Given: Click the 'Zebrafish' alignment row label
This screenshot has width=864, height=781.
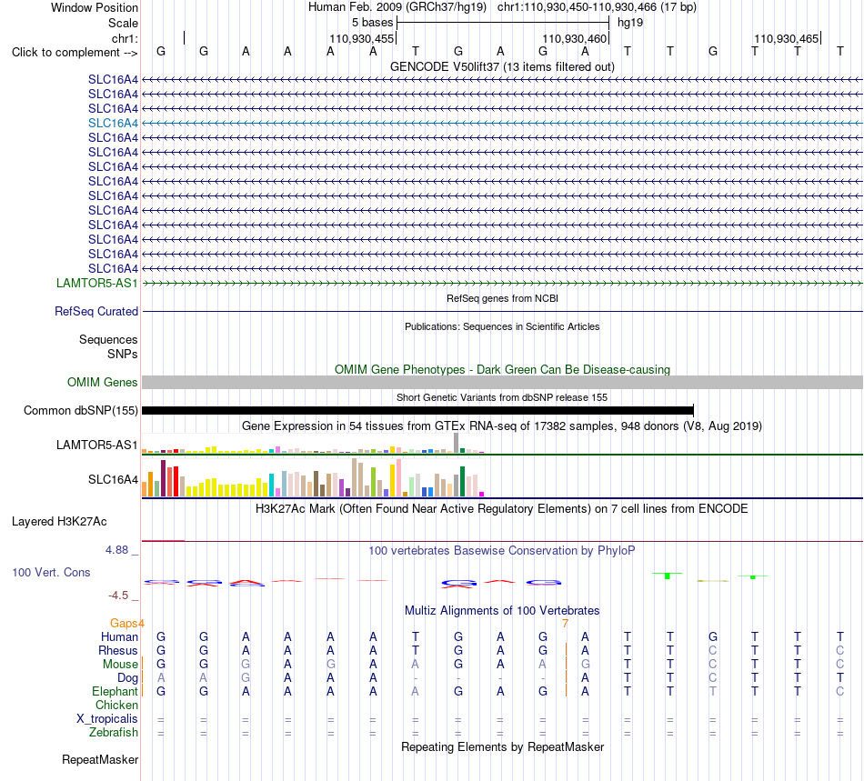Looking at the screenshot, I should coord(114,733).
